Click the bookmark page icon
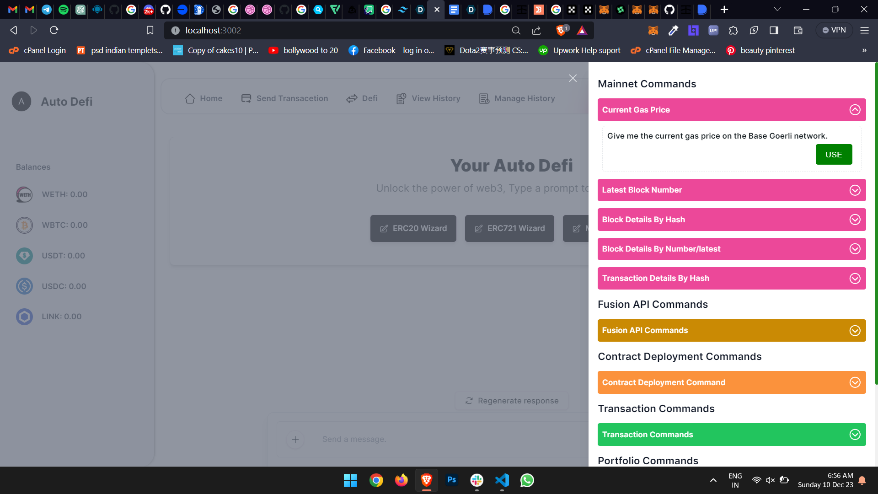 150,30
